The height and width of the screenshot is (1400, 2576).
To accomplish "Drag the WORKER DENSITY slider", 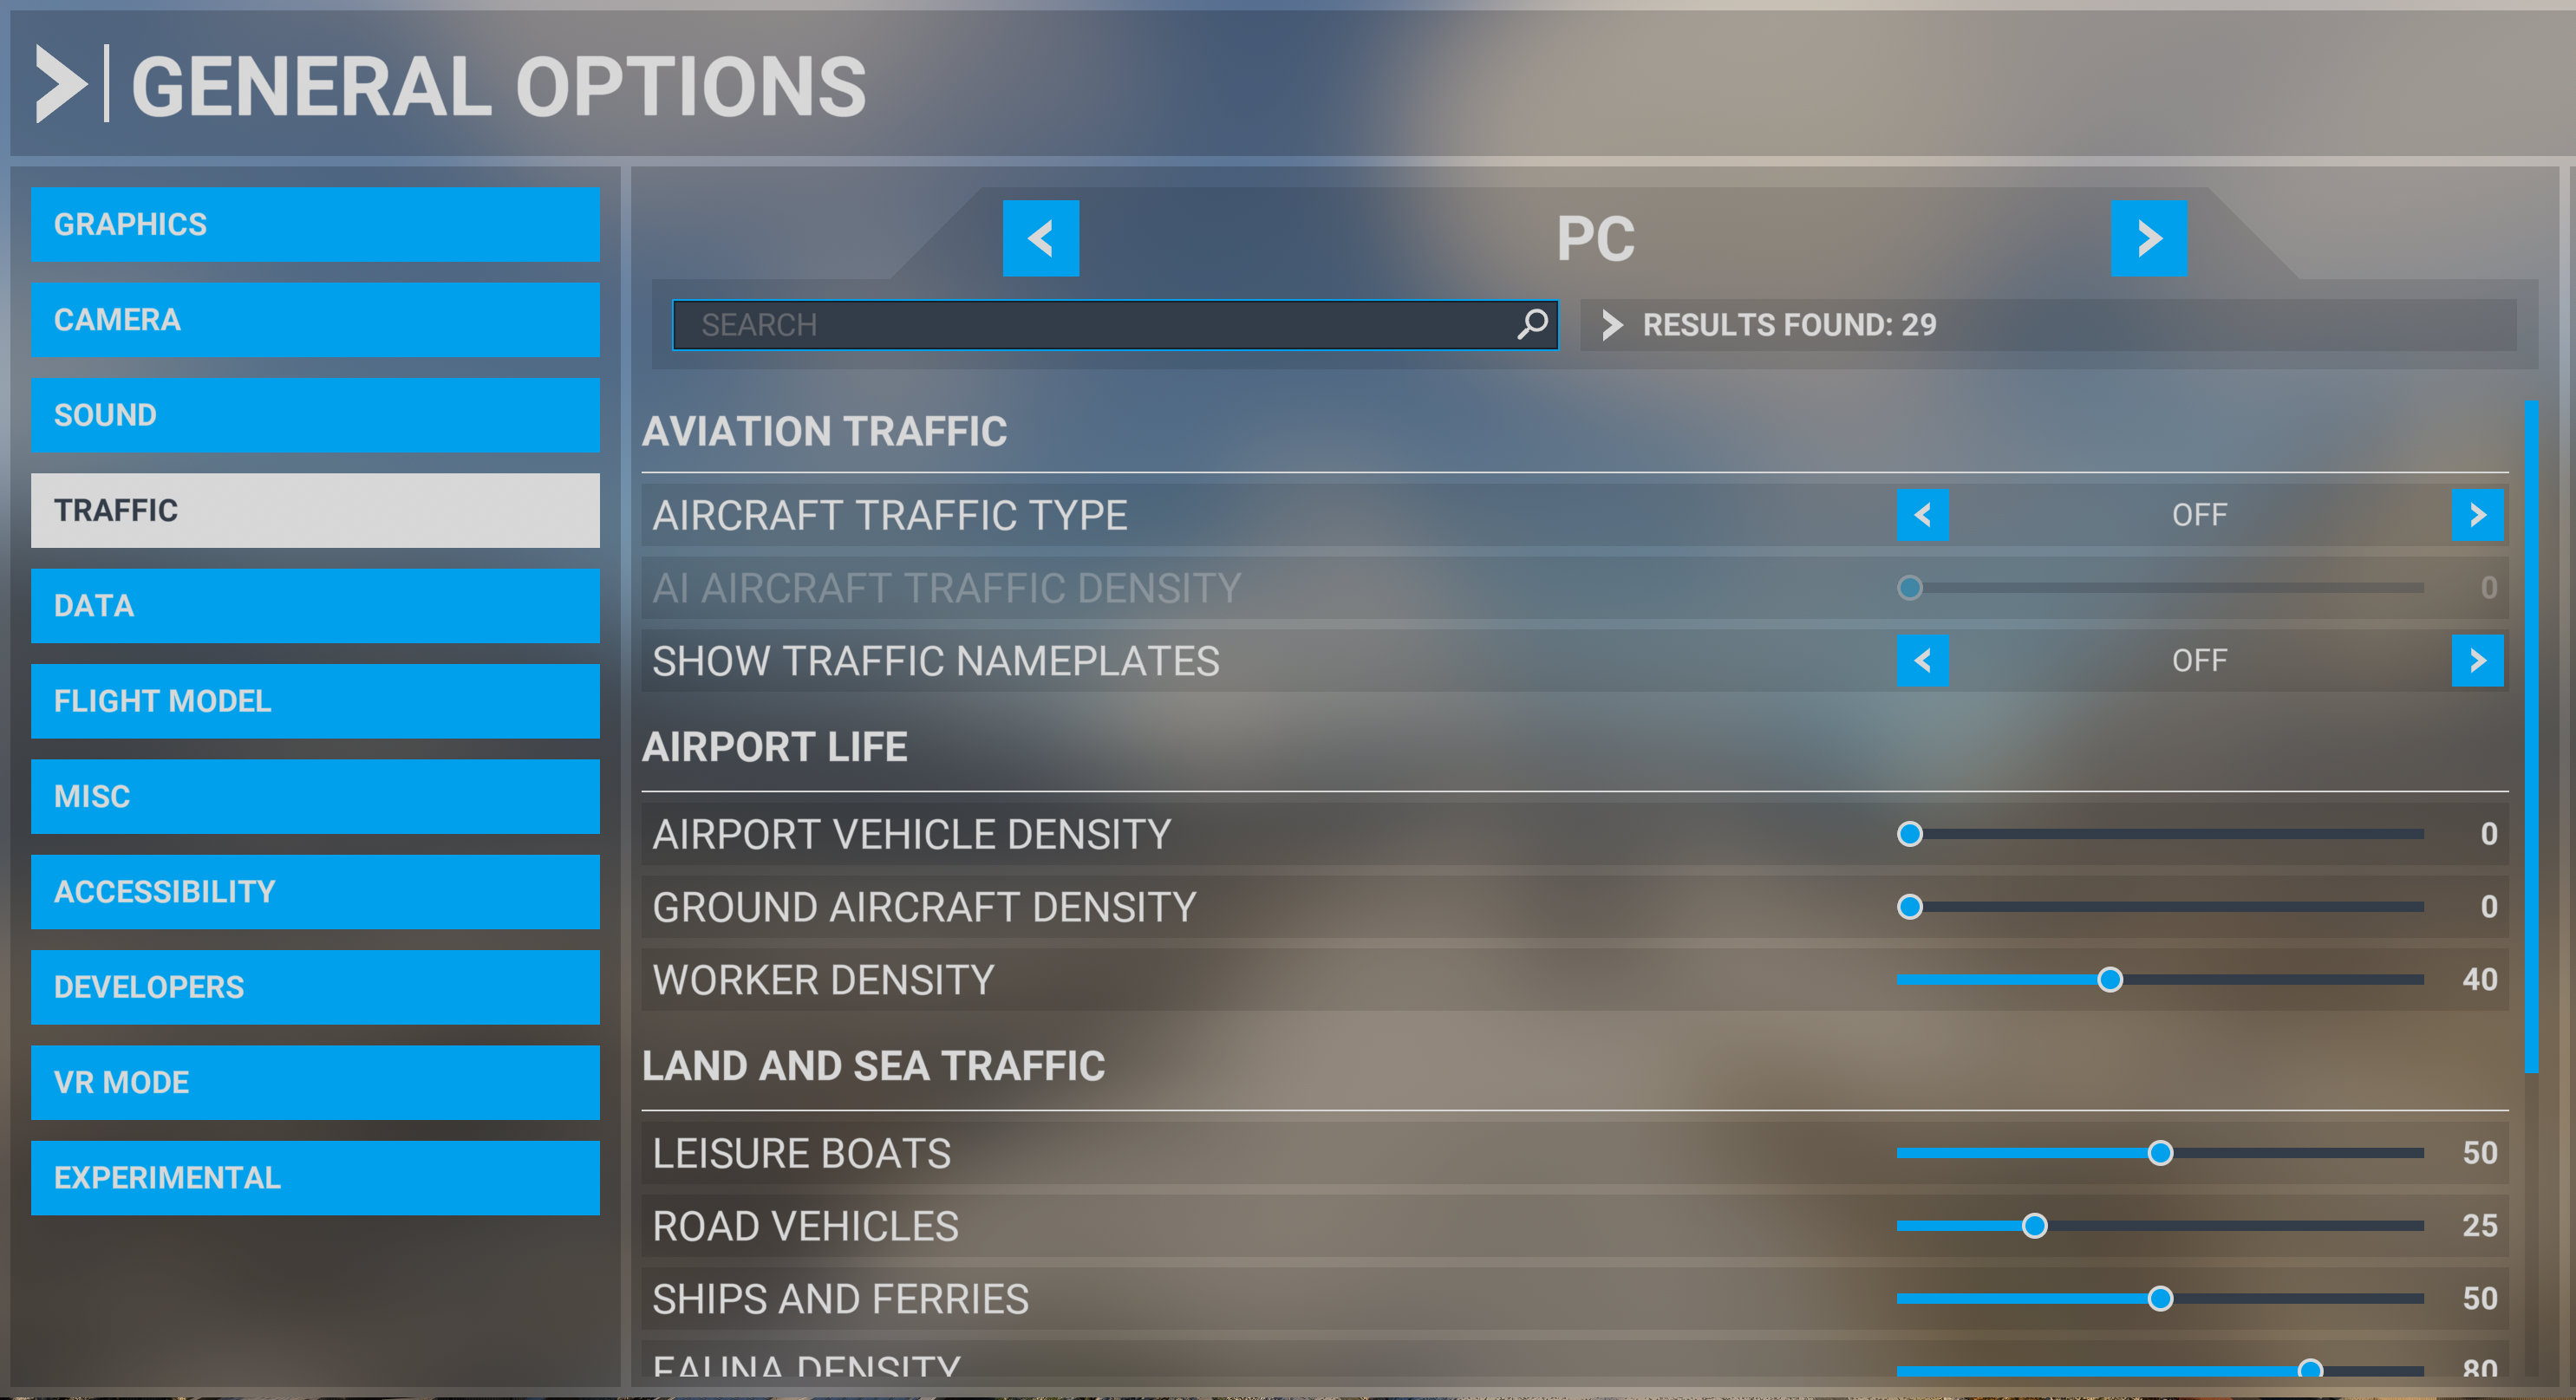I will pyautogui.click(x=2109, y=980).
